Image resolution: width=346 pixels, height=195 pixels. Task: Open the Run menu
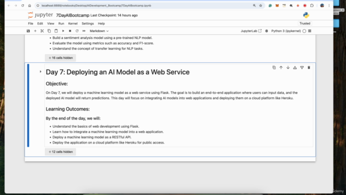click(61, 23)
